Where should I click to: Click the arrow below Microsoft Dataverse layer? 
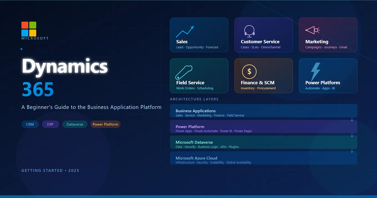[352, 151]
